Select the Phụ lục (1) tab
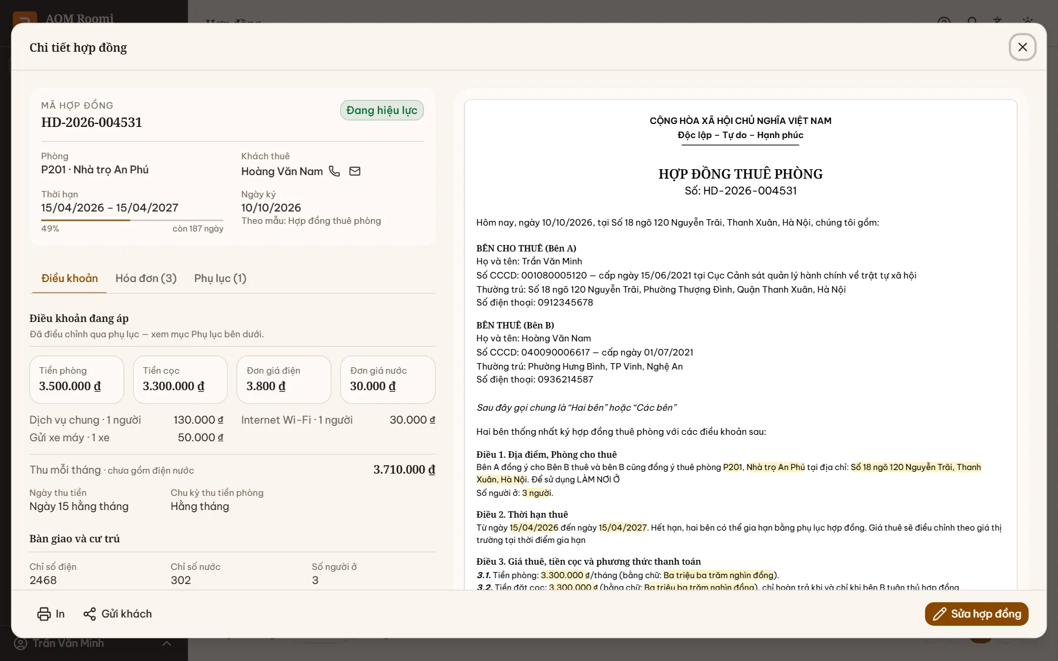 point(220,279)
